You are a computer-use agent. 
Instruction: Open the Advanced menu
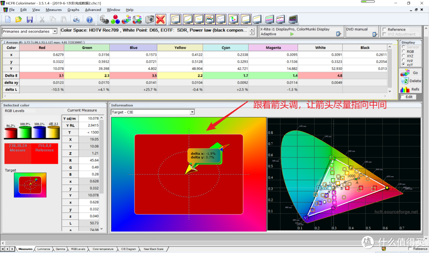[93, 10]
